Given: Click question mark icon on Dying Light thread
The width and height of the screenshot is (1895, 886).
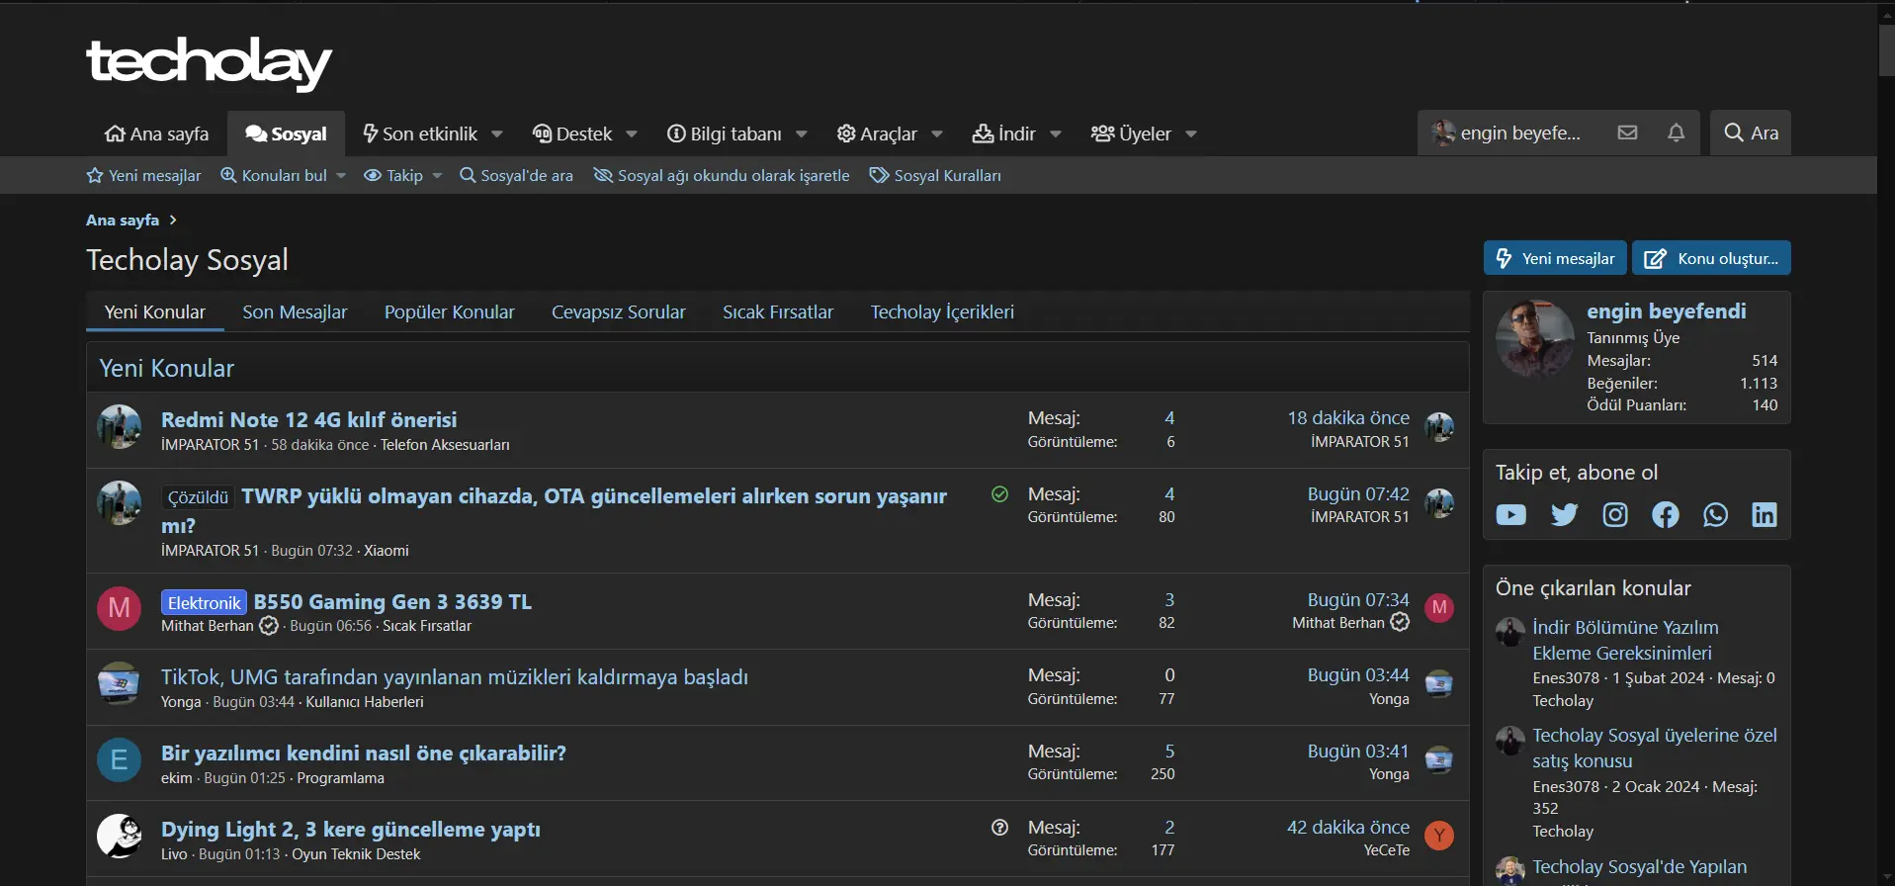Looking at the screenshot, I should (999, 828).
